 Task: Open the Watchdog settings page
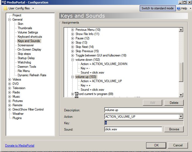click(x=24, y=62)
